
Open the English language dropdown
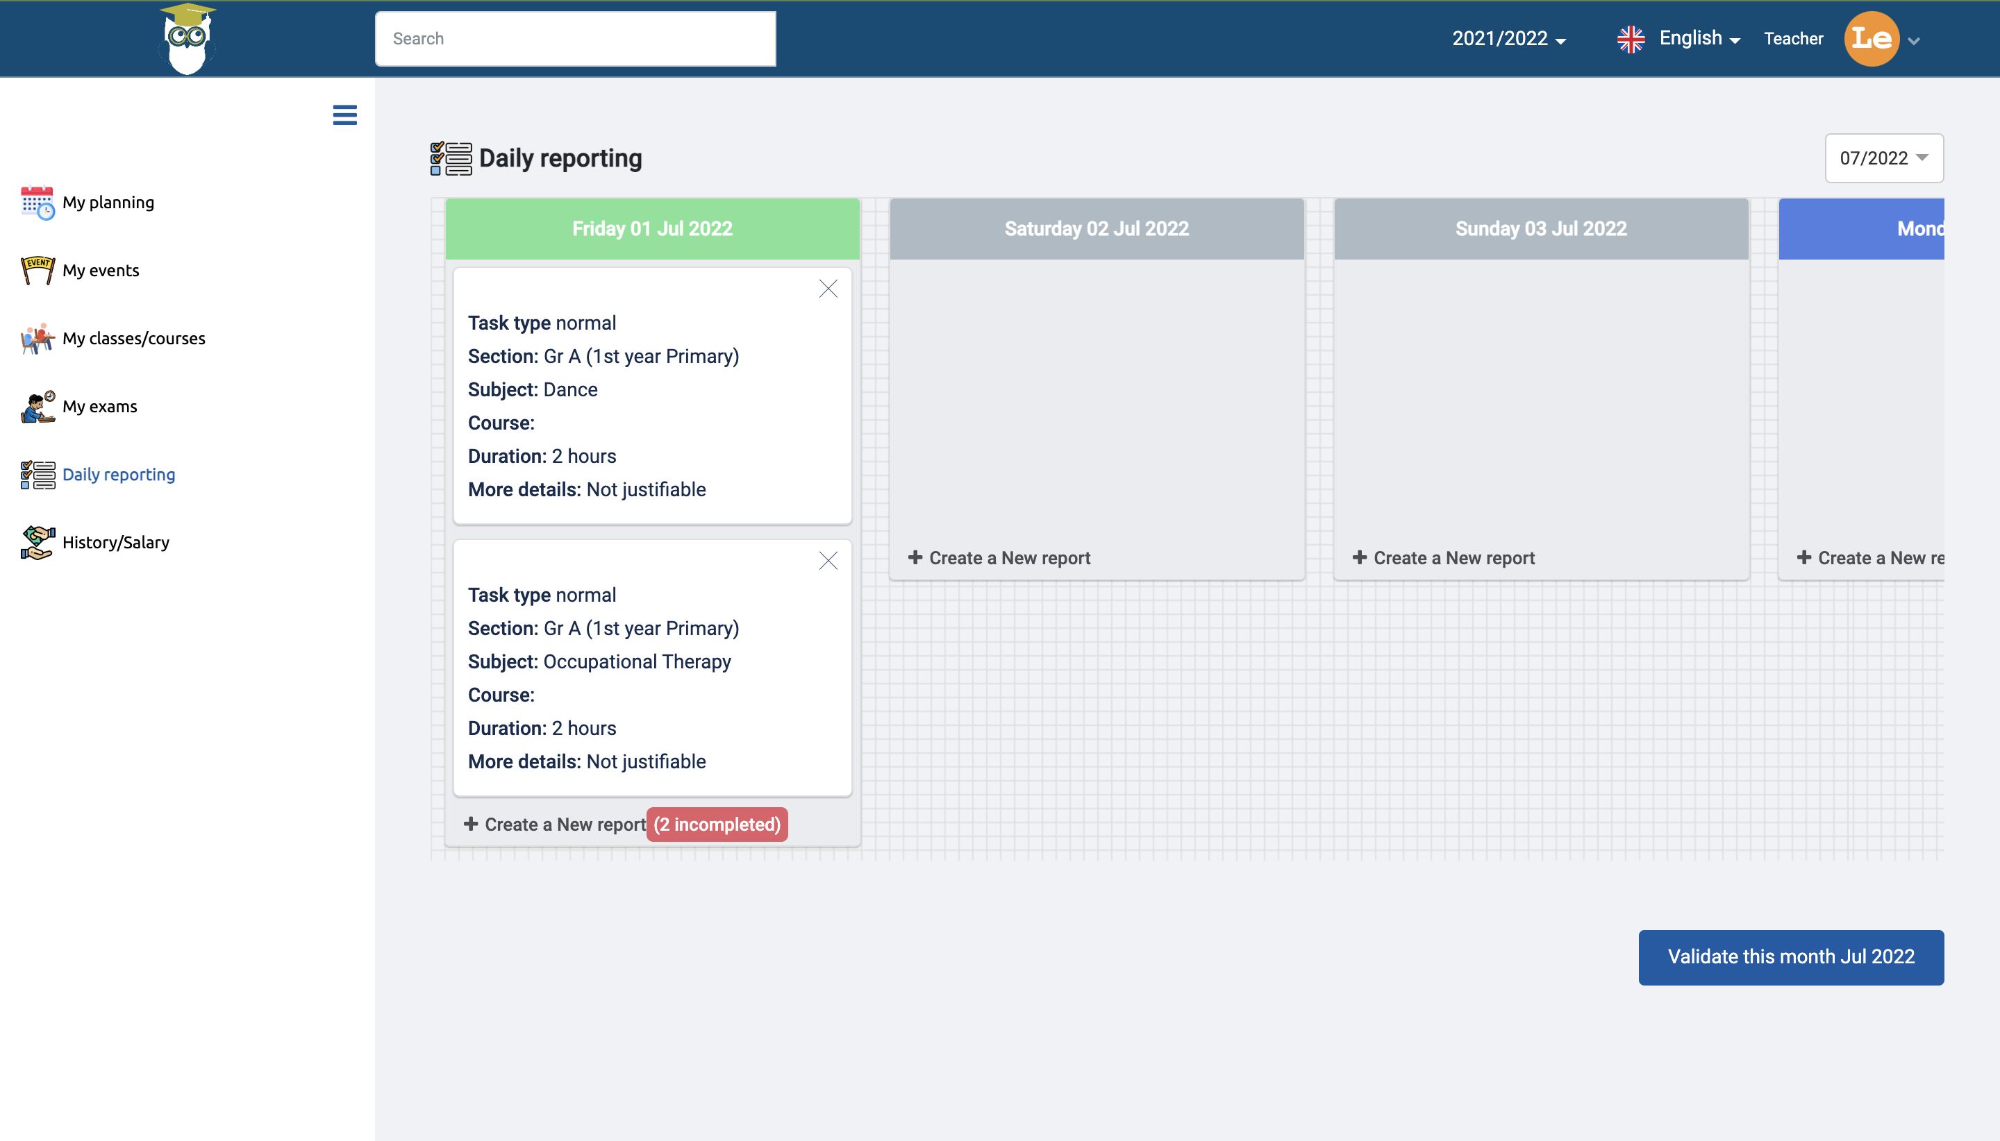(x=1698, y=39)
